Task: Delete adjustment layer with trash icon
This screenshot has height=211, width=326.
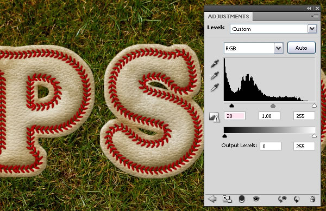Action: (x=312, y=199)
